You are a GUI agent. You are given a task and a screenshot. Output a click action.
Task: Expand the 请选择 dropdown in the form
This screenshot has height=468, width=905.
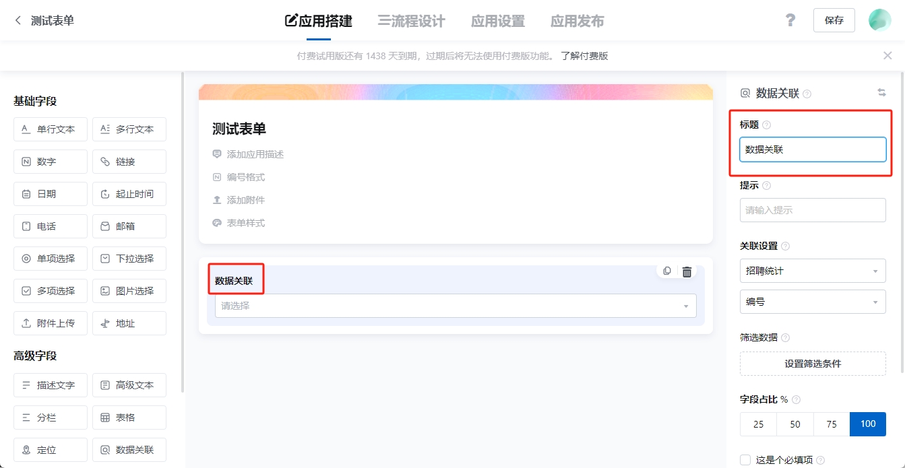pos(456,306)
